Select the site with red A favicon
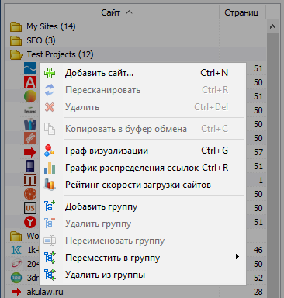Viewport: 284px width, 298px height. point(30,82)
